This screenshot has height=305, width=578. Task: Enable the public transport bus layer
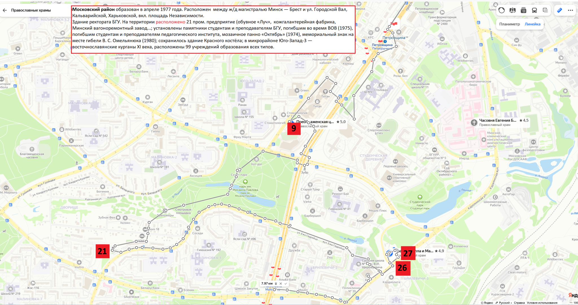534,10
